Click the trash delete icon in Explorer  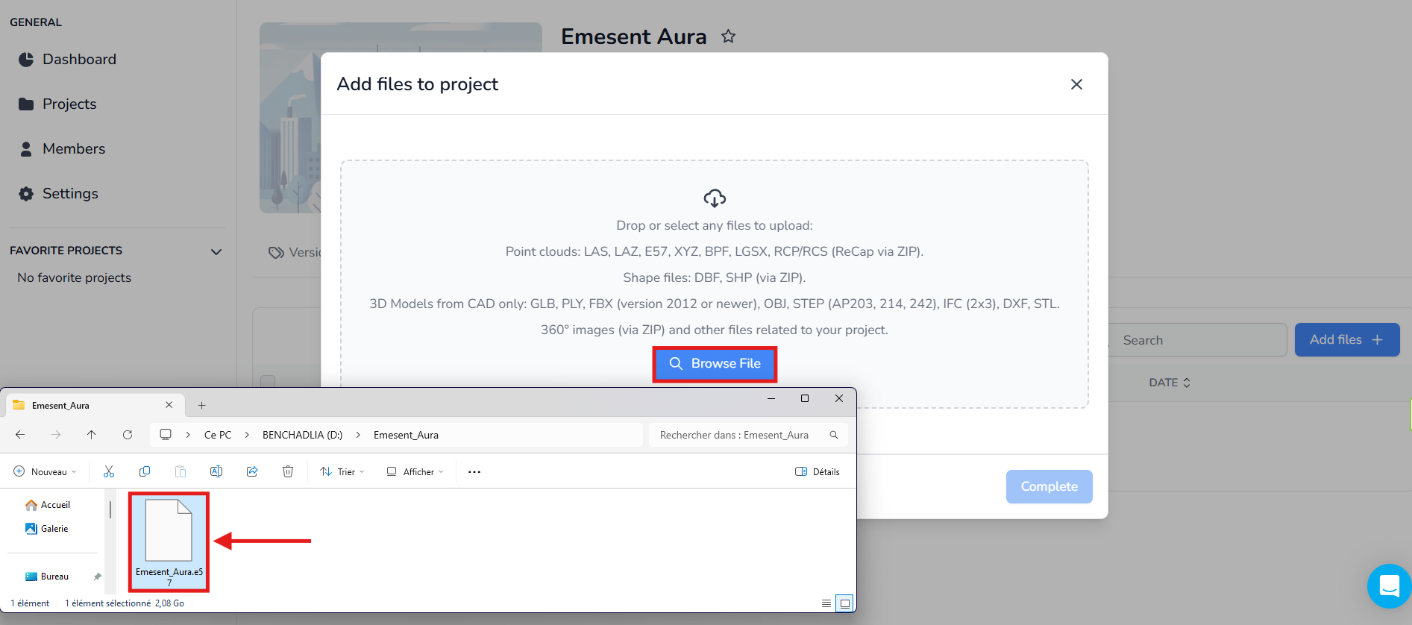(x=288, y=471)
